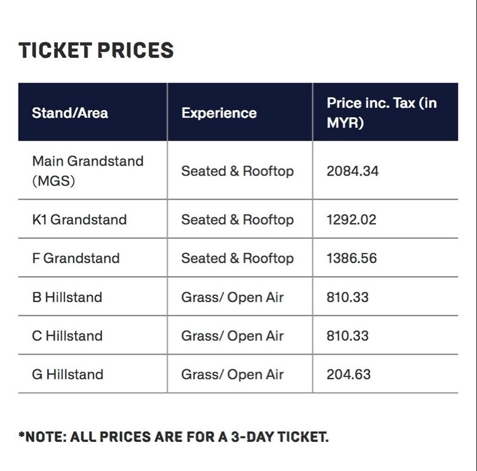Viewport: 477px width, 471px height.
Task: Click the TICKET PRICES heading
Action: (x=96, y=50)
